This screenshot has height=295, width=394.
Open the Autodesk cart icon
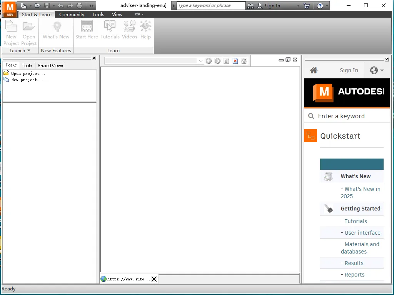[x=306, y=6]
